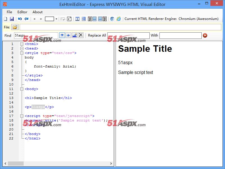
Task: Focus the Replace All text field
Action: coord(129,35)
